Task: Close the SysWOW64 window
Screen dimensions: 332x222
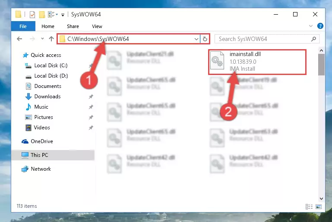Action: pyautogui.click(x=315, y=14)
